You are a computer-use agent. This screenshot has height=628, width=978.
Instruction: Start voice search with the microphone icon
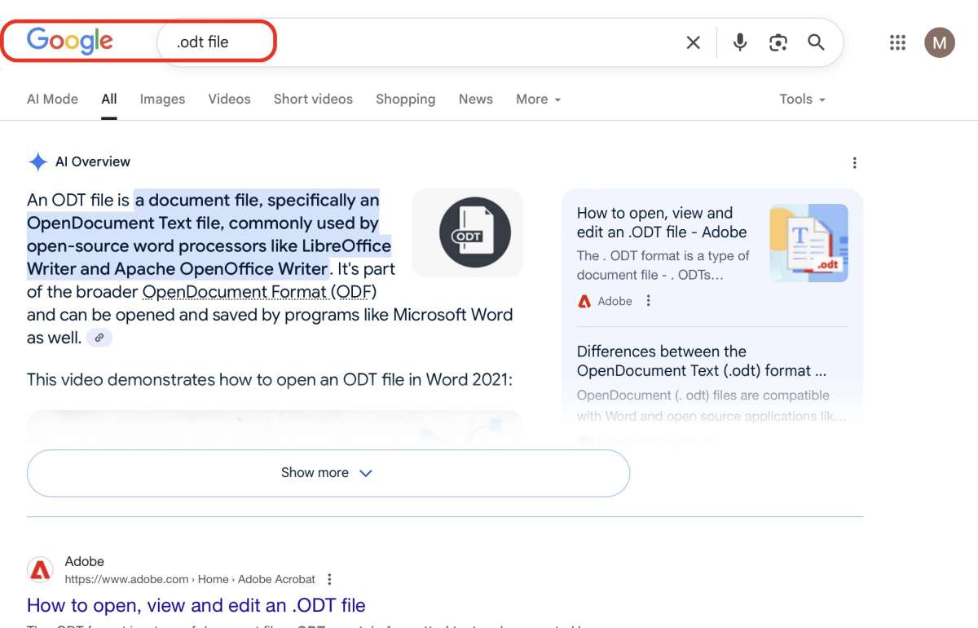coord(740,42)
